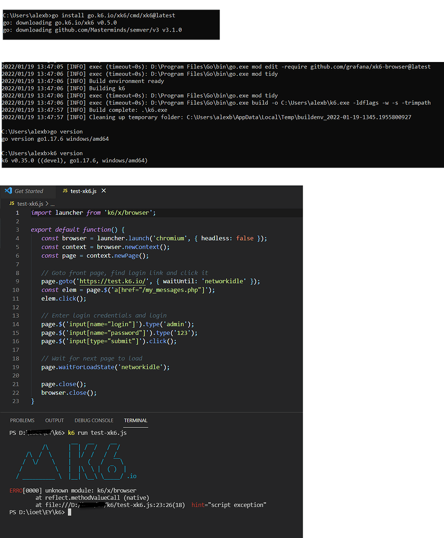Click page.close() on line 21
The height and width of the screenshot is (538, 444).
[x=64, y=384]
